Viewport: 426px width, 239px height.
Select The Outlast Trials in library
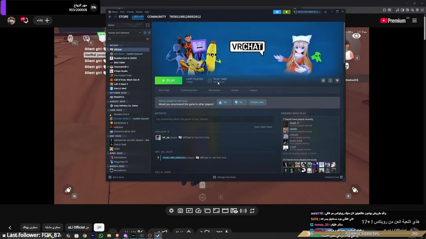click(x=128, y=75)
